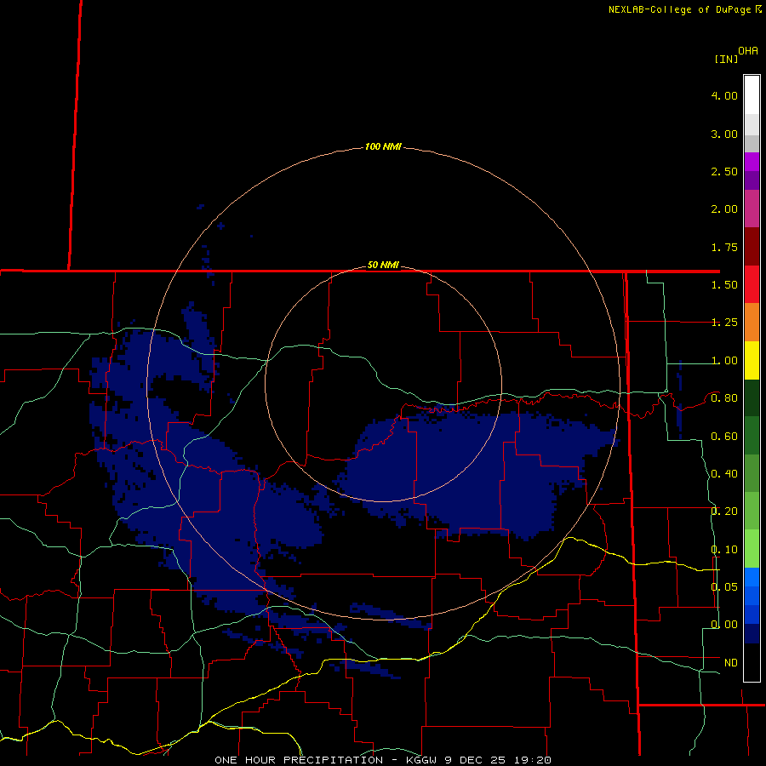Click the [IN] units label

pos(726,59)
